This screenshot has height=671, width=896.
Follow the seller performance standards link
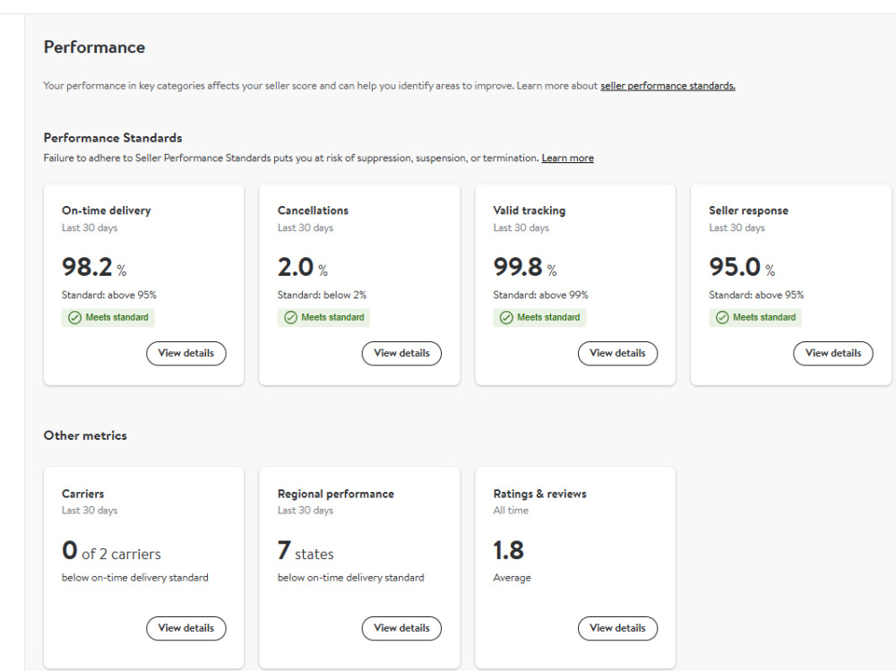[668, 86]
